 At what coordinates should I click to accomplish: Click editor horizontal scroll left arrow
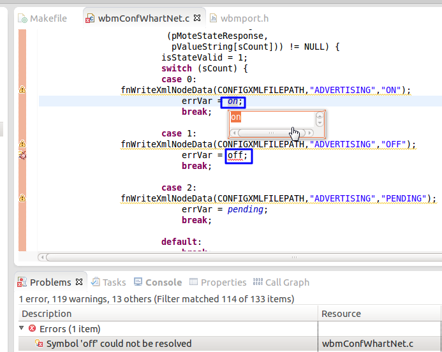coord(42,257)
